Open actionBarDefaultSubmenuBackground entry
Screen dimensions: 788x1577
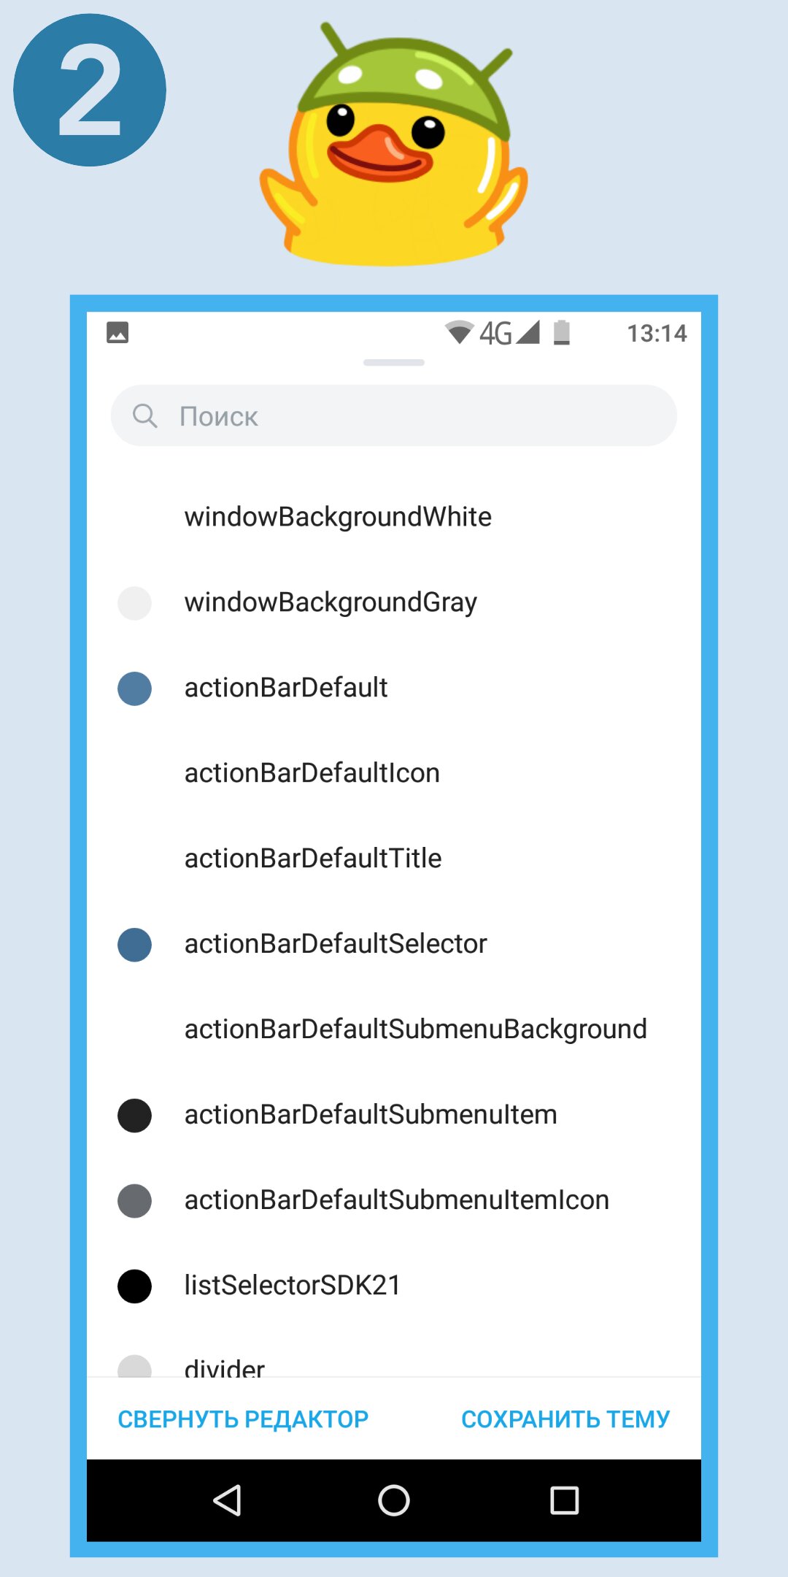pos(394,1029)
